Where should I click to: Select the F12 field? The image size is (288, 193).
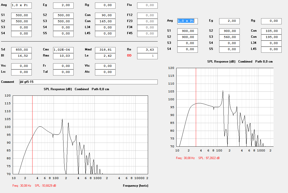[147, 15]
